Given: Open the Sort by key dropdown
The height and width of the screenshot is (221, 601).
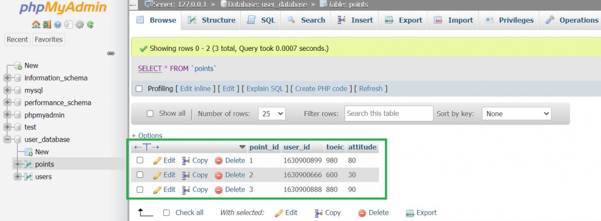Looking at the screenshot, I should point(516,114).
